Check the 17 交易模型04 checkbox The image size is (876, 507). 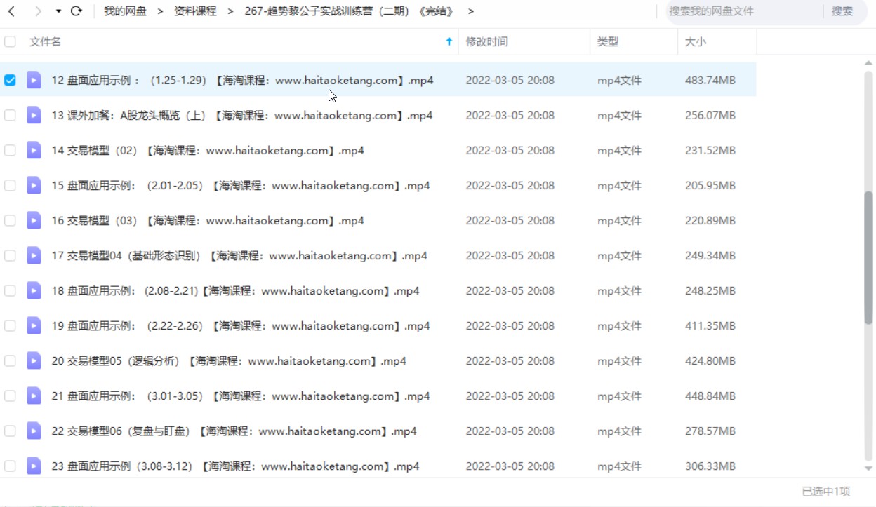10,255
